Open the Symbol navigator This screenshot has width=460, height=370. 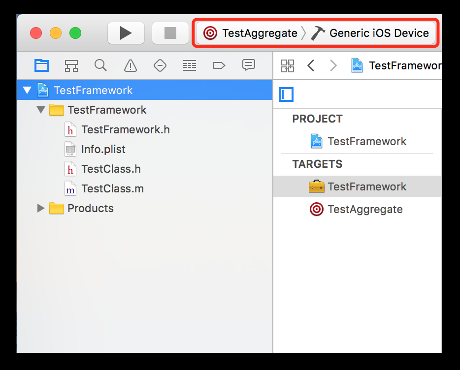[x=71, y=65]
